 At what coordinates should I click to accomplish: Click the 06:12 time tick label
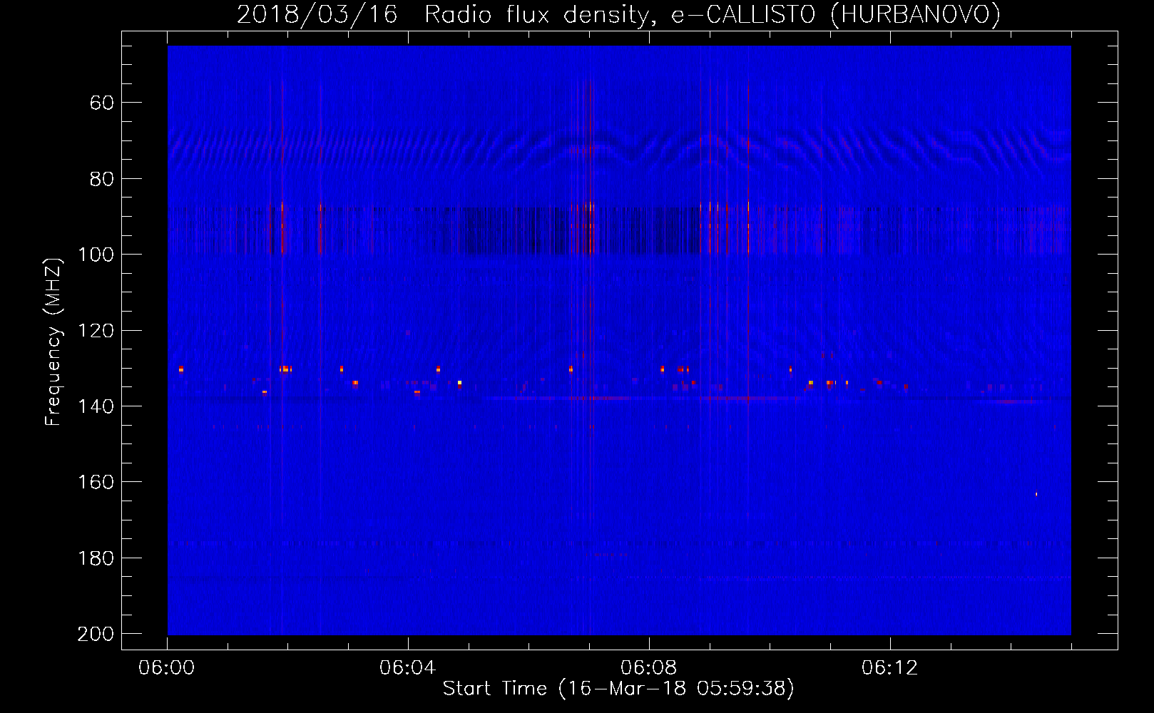(890, 668)
